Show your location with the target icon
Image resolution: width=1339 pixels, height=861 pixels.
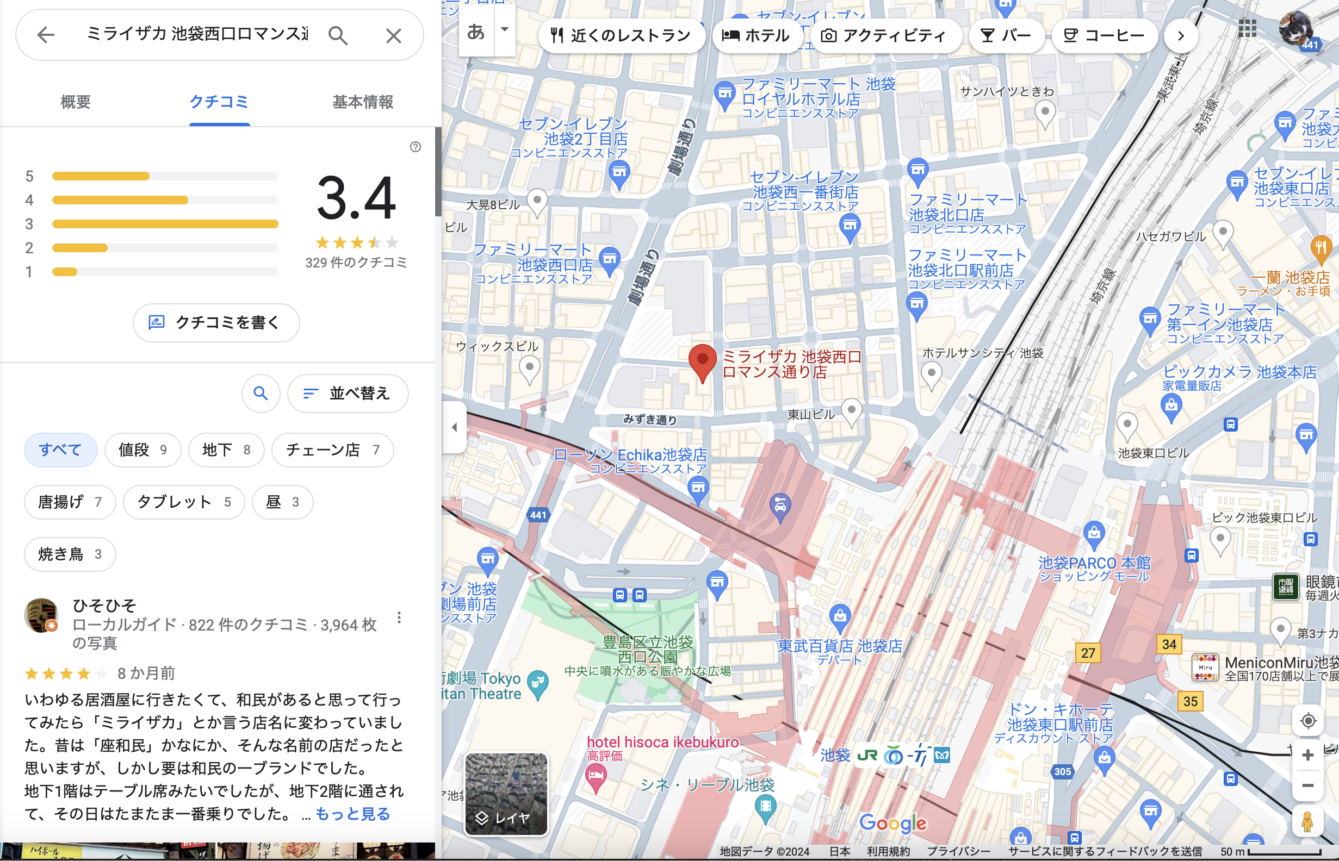click(x=1307, y=721)
